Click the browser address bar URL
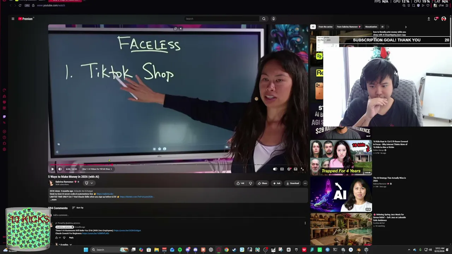Screen dimensions: 452x254 click(x=51, y=5)
